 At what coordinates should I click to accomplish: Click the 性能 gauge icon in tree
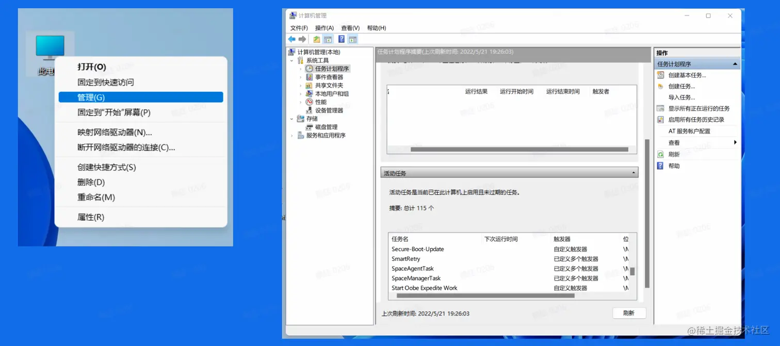pos(309,102)
